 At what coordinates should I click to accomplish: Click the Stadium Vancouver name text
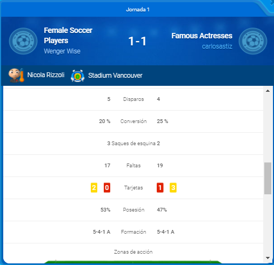(115, 76)
